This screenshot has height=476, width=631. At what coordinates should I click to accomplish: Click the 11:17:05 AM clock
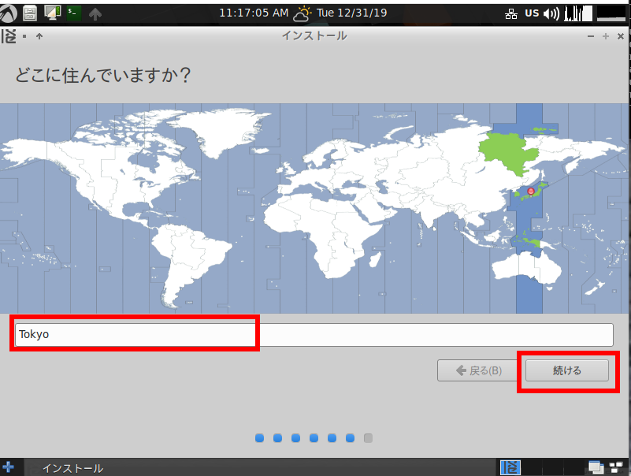(x=254, y=13)
